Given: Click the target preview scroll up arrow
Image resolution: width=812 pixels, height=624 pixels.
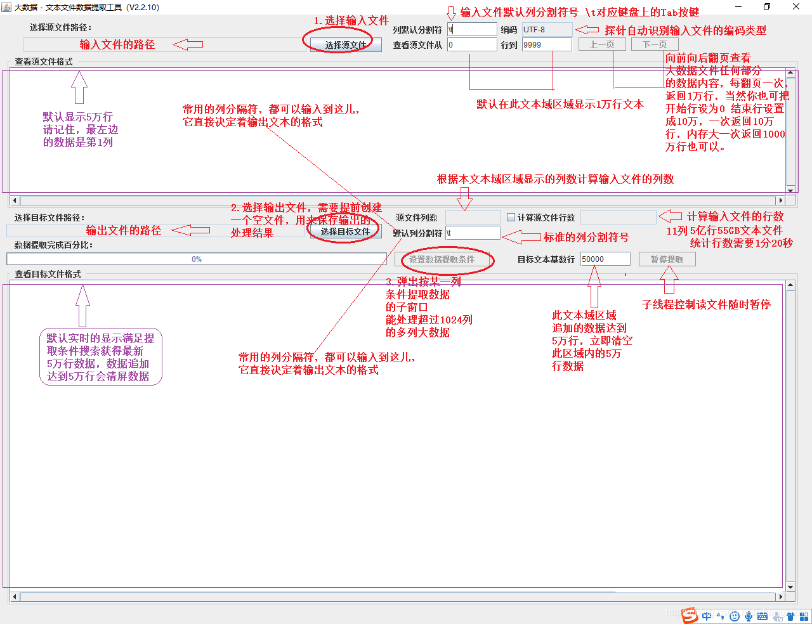Looking at the screenshot, I should click(790, 285).
